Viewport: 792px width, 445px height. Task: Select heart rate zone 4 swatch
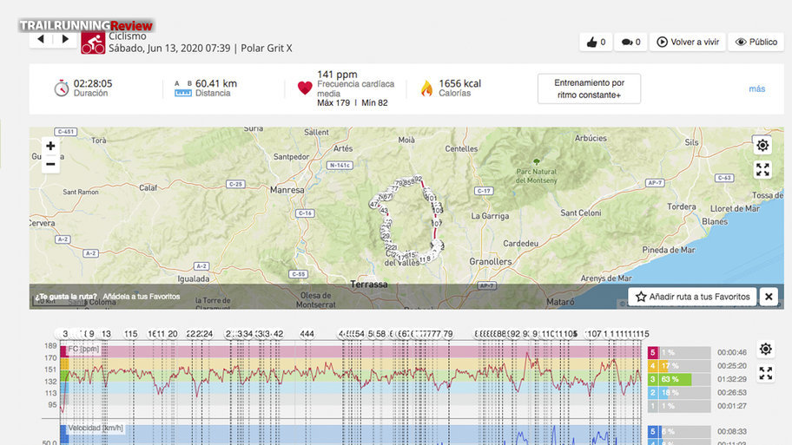coord(652,366)
